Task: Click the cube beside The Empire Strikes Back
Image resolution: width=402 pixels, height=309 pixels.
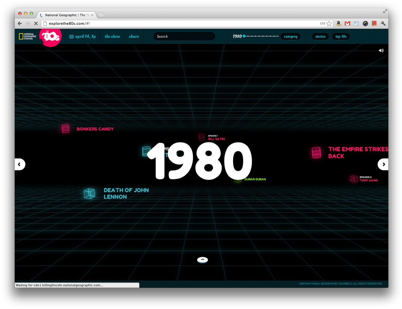Action: pos(316,153)
